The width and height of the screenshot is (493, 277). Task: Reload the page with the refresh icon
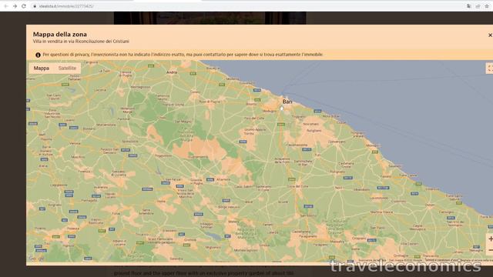coord(24,6)
